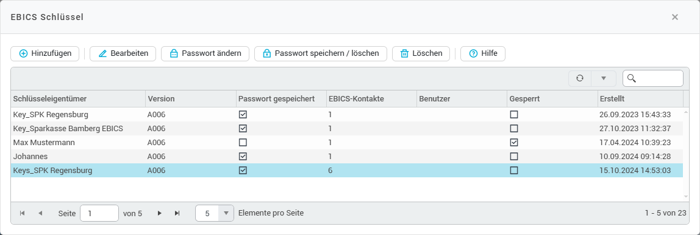Click the Hinzufügen plus icon button
The image size is (700, 235).
[x=45, y=53]
